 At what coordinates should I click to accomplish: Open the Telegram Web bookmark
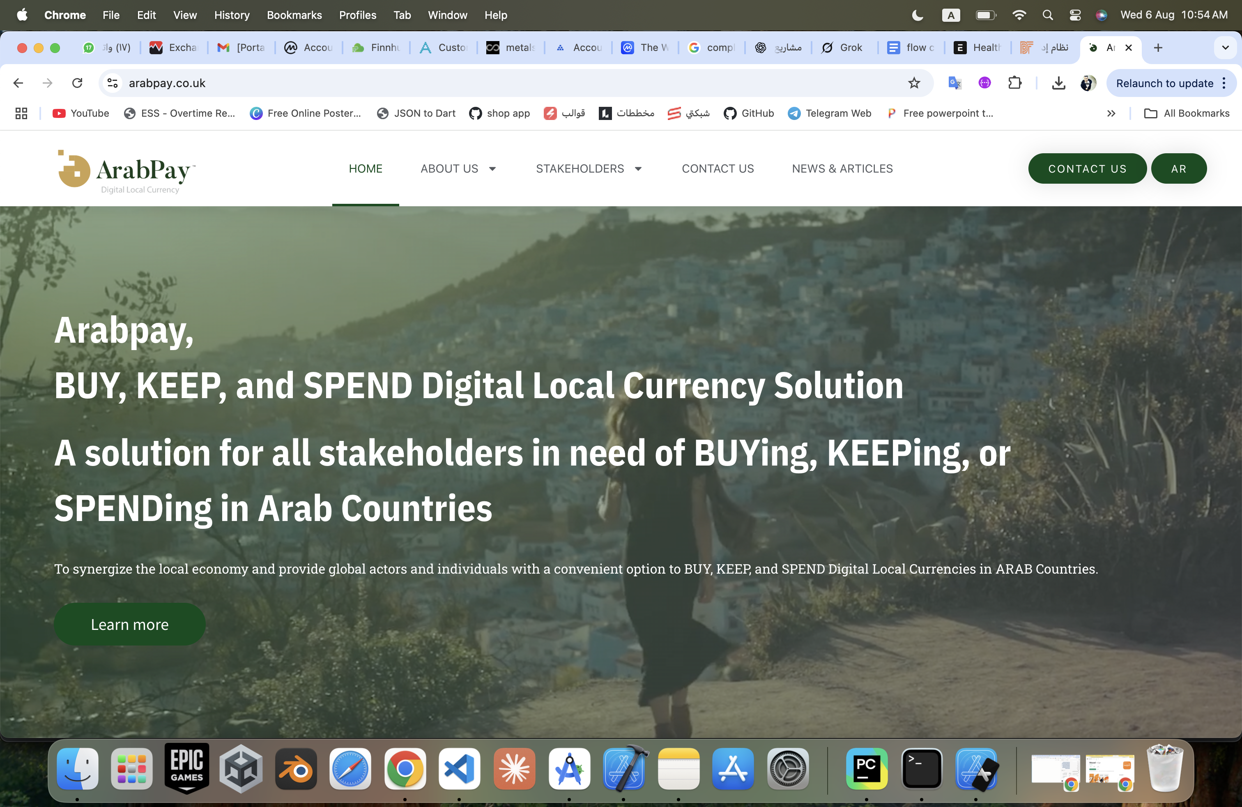[830, 113]
